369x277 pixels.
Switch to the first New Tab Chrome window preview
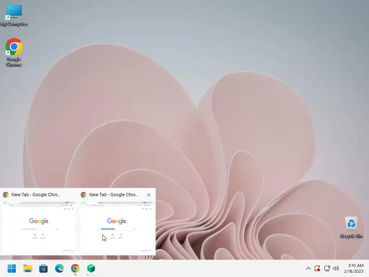[x=39, y=227]
